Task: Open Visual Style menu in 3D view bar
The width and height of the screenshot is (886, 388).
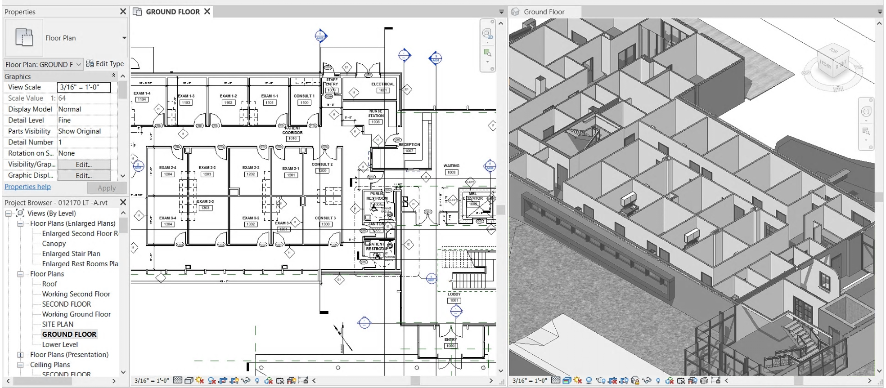Action: (x=567, y=380)
